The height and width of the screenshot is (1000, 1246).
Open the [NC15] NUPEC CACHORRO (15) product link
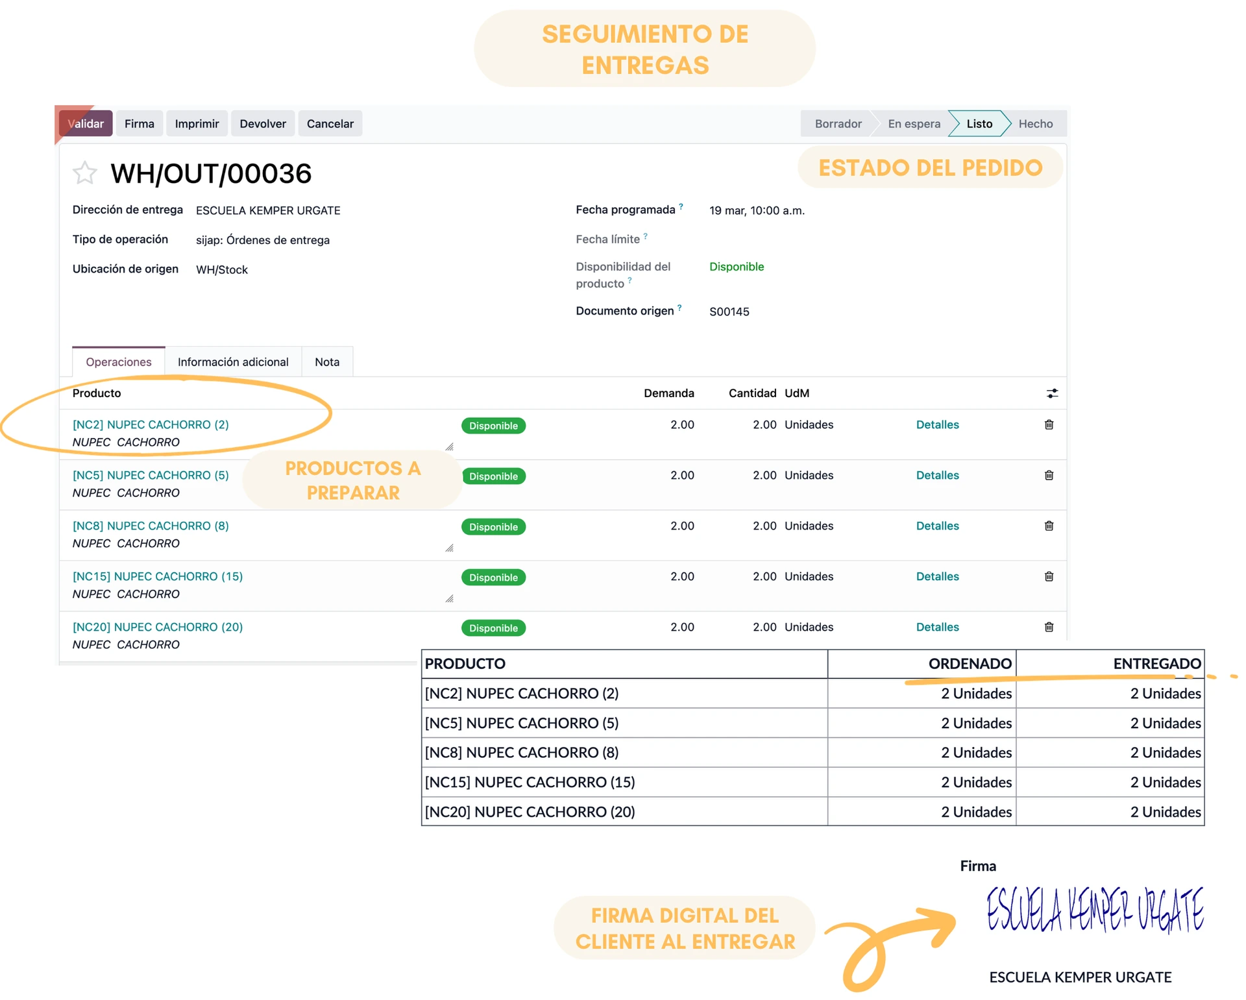click(x=158, y=576)
